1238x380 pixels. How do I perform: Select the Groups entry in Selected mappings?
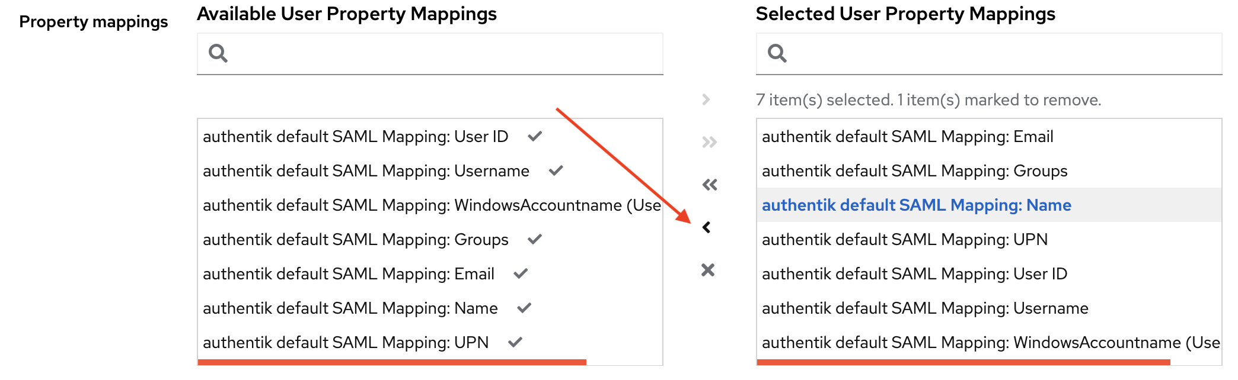coord(989,171)
